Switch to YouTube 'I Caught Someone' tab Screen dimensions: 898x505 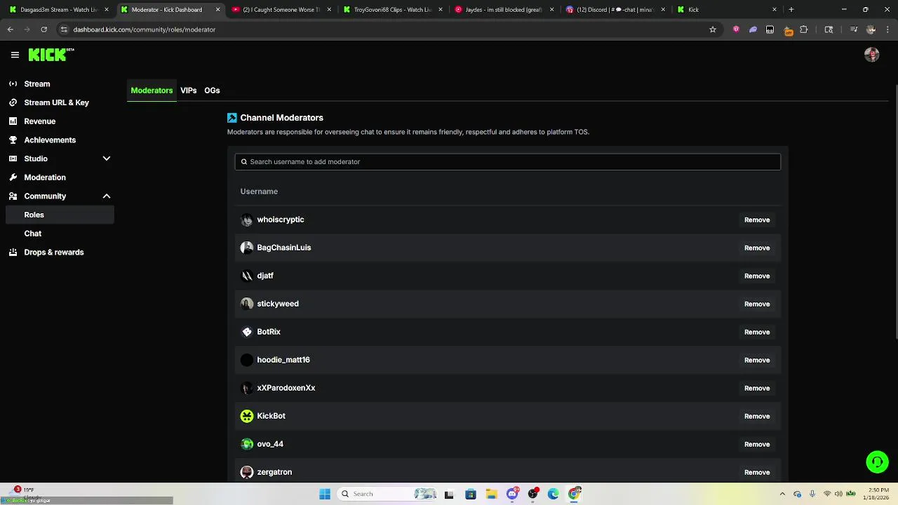pyautogui.click(x=279, y=10)
